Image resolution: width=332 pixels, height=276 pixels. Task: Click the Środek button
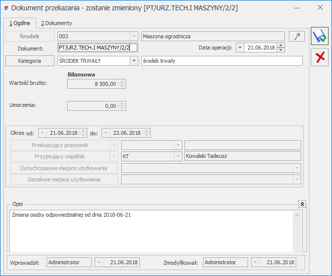click(x=30, y=36)
